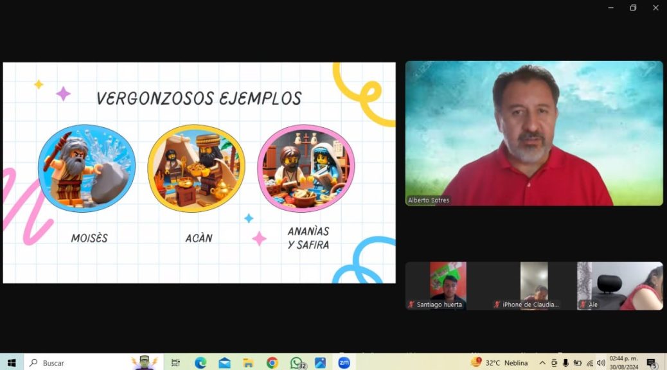The height and width of the screenshot is (370, 667).
Task: Open the Photos app on taskbar
Action: pyautogui.click(x=320, y=363)
